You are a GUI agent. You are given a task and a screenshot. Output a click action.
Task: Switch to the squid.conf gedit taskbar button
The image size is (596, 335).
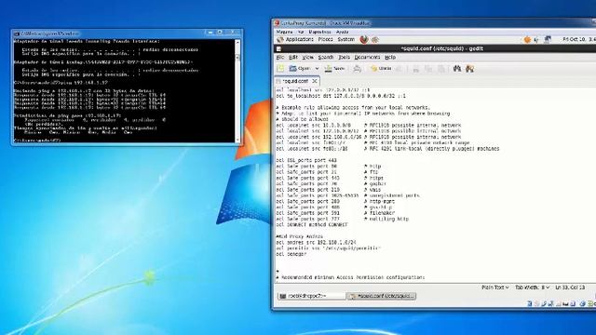(381, 296)
